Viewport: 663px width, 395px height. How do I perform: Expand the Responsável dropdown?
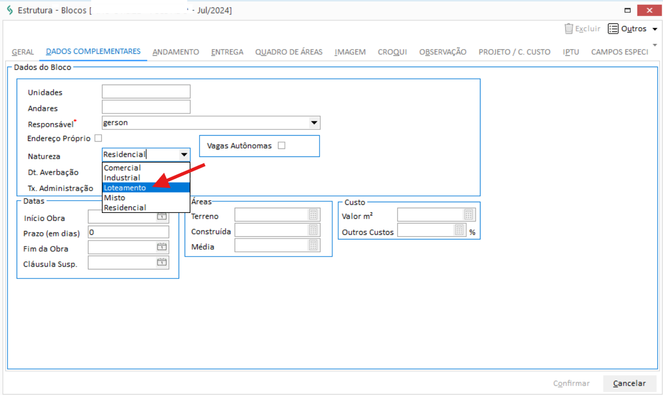(314, 123)
